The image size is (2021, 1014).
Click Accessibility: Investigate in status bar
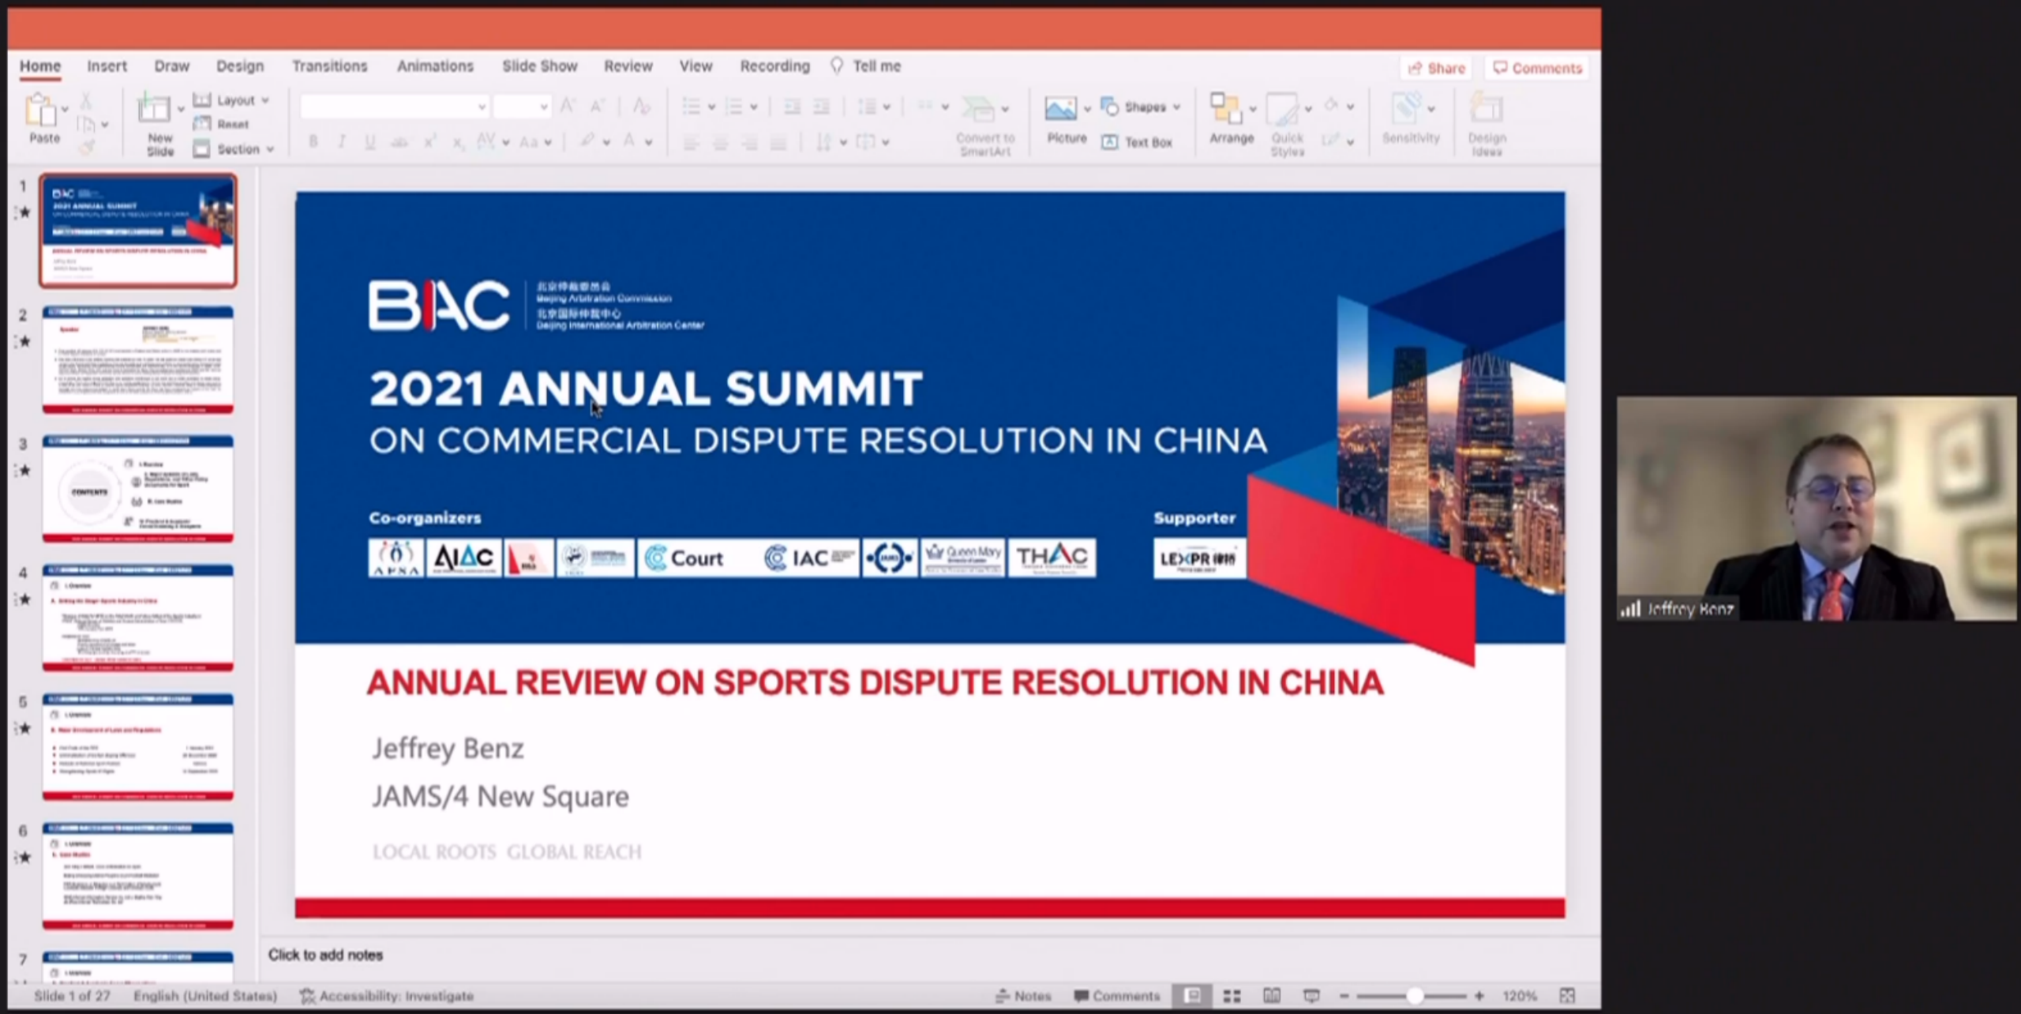[x=387, y=996]
